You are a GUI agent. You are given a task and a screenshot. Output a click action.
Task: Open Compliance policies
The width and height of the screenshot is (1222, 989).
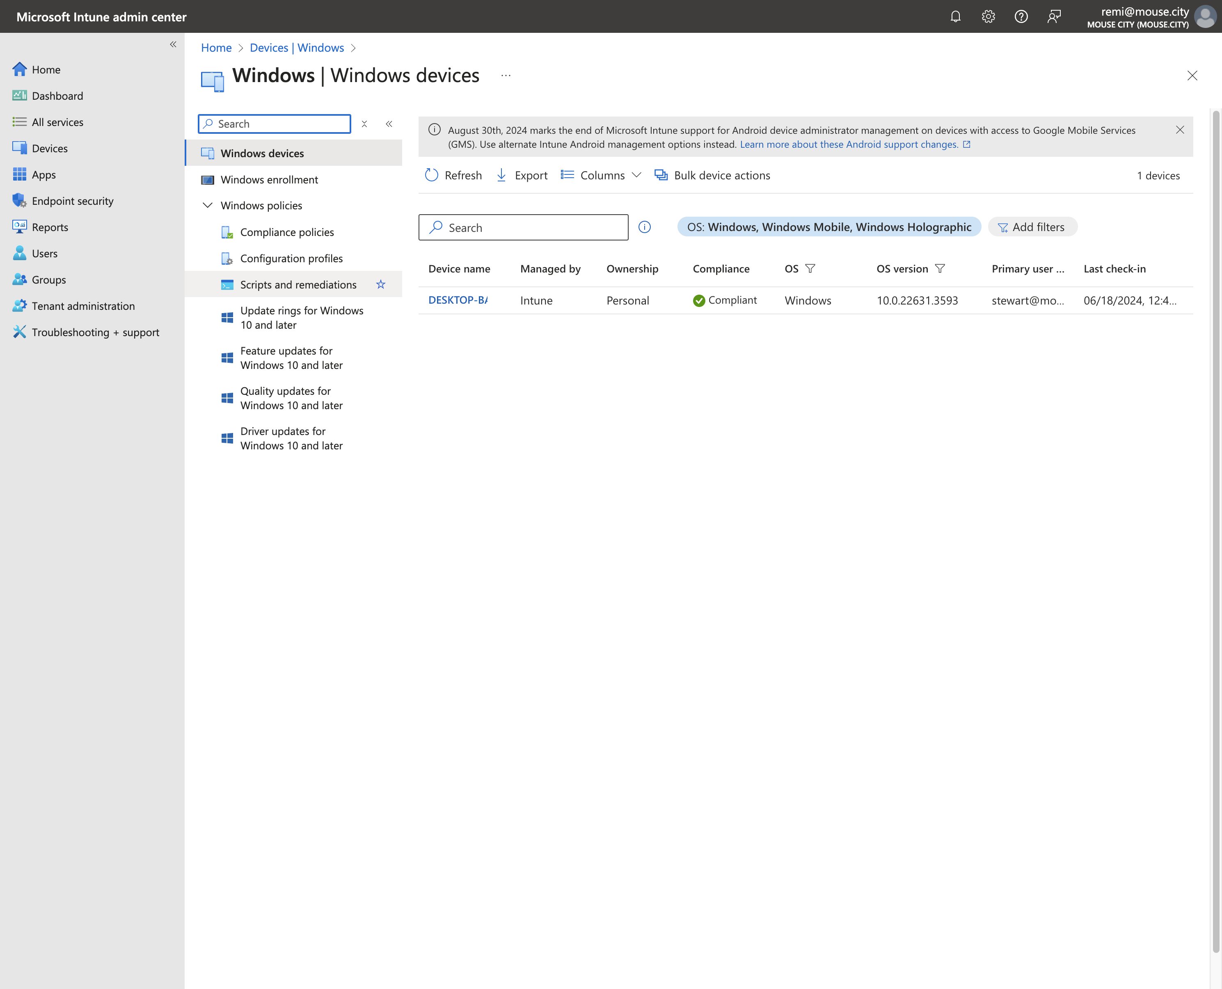point(287,232)
